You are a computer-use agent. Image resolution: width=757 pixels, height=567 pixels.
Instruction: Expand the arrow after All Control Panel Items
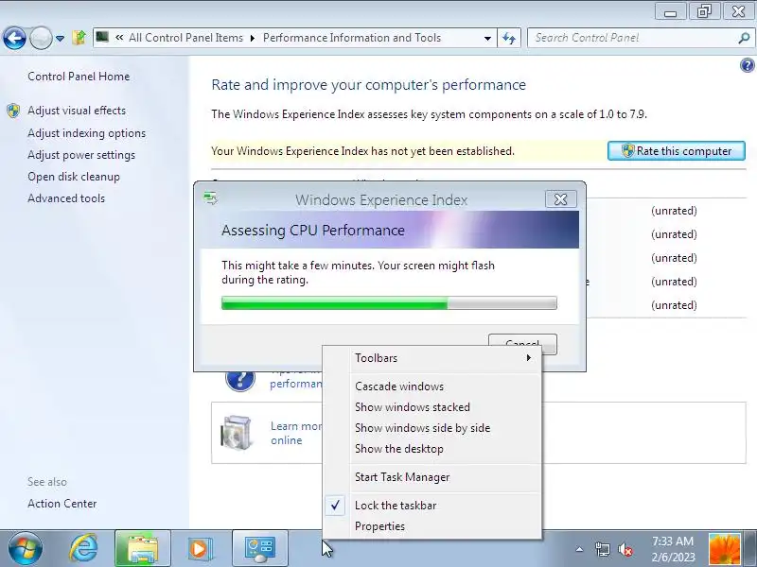253,38
